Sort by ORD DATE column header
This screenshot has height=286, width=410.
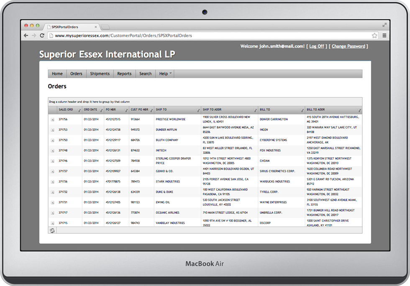(x=90, y=110)
